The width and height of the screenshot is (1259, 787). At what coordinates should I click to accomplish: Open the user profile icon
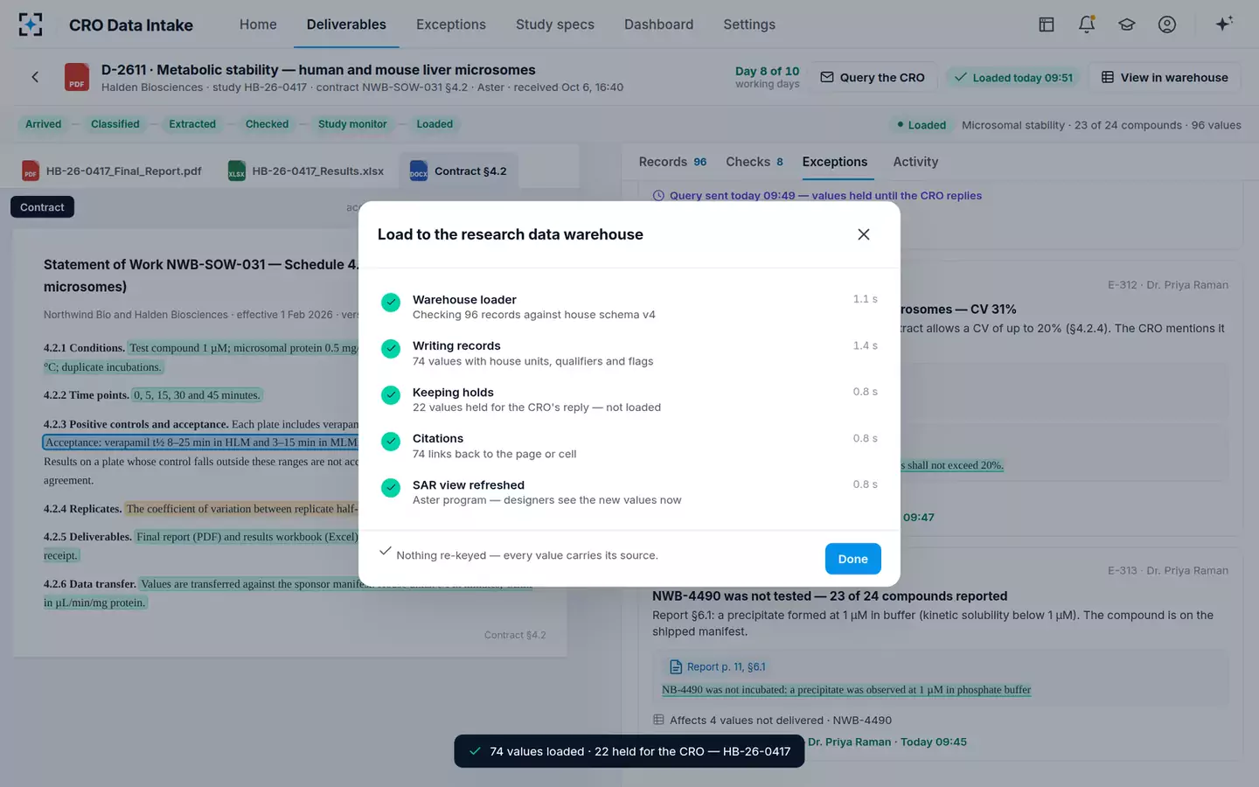coord(1167,24)
